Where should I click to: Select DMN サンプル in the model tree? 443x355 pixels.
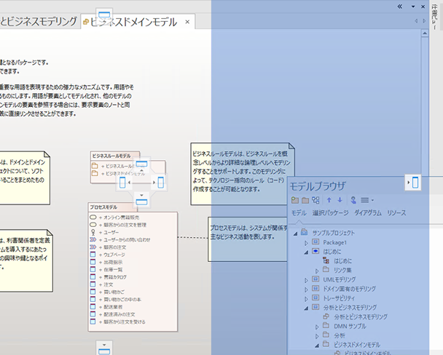[350, 326]
